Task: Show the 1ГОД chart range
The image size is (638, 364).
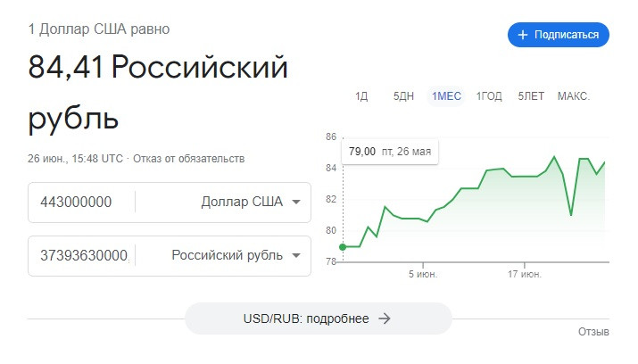Action: click(489, 96)
